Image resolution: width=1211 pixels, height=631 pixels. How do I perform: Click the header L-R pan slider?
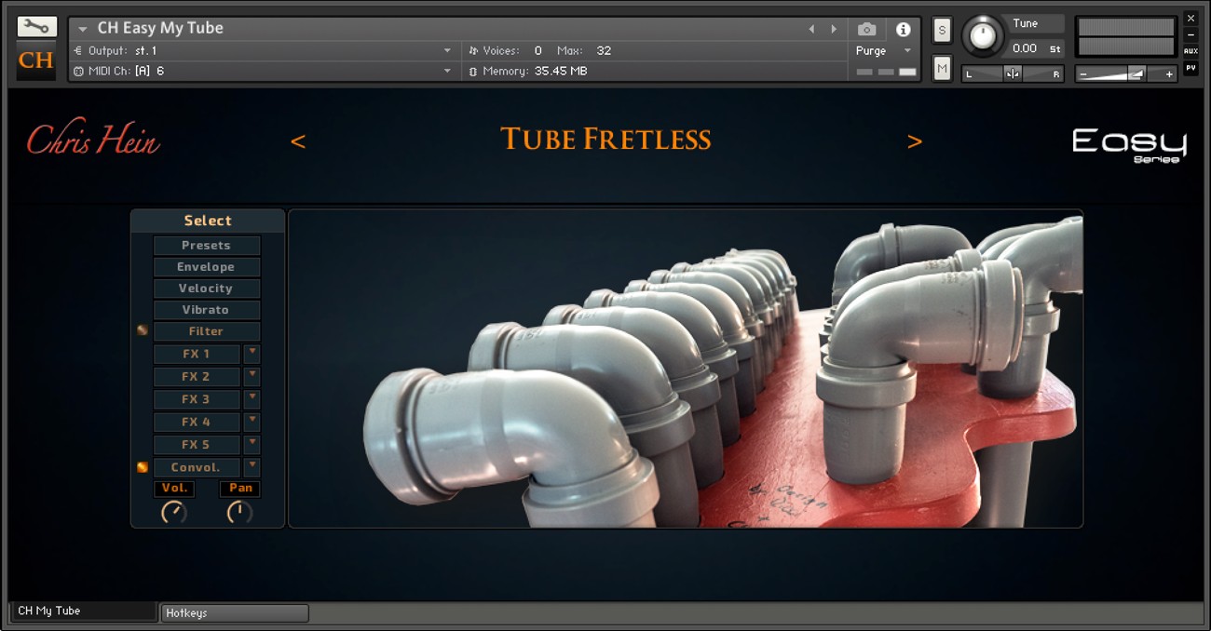click(x=1013, y=74)
